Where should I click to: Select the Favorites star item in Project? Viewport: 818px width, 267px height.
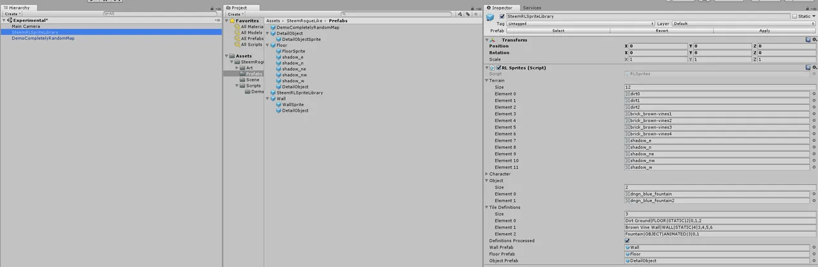pos(245,20)
